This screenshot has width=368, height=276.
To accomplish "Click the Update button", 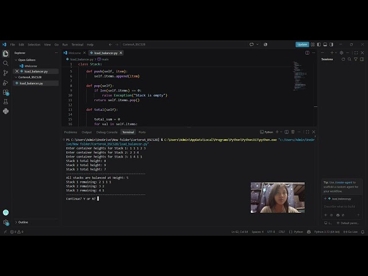I will pyautogui.click(x=302, y=44).
